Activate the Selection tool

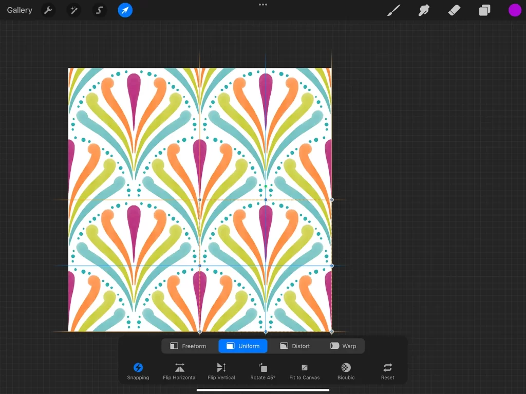click(x=99, y=10)
